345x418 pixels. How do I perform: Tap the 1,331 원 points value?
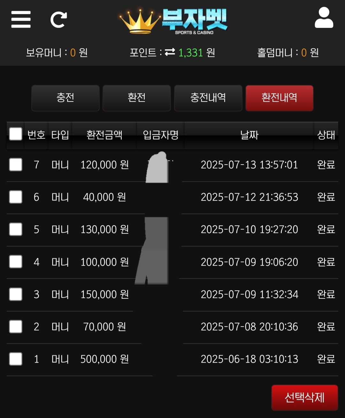tap(196, 52)
